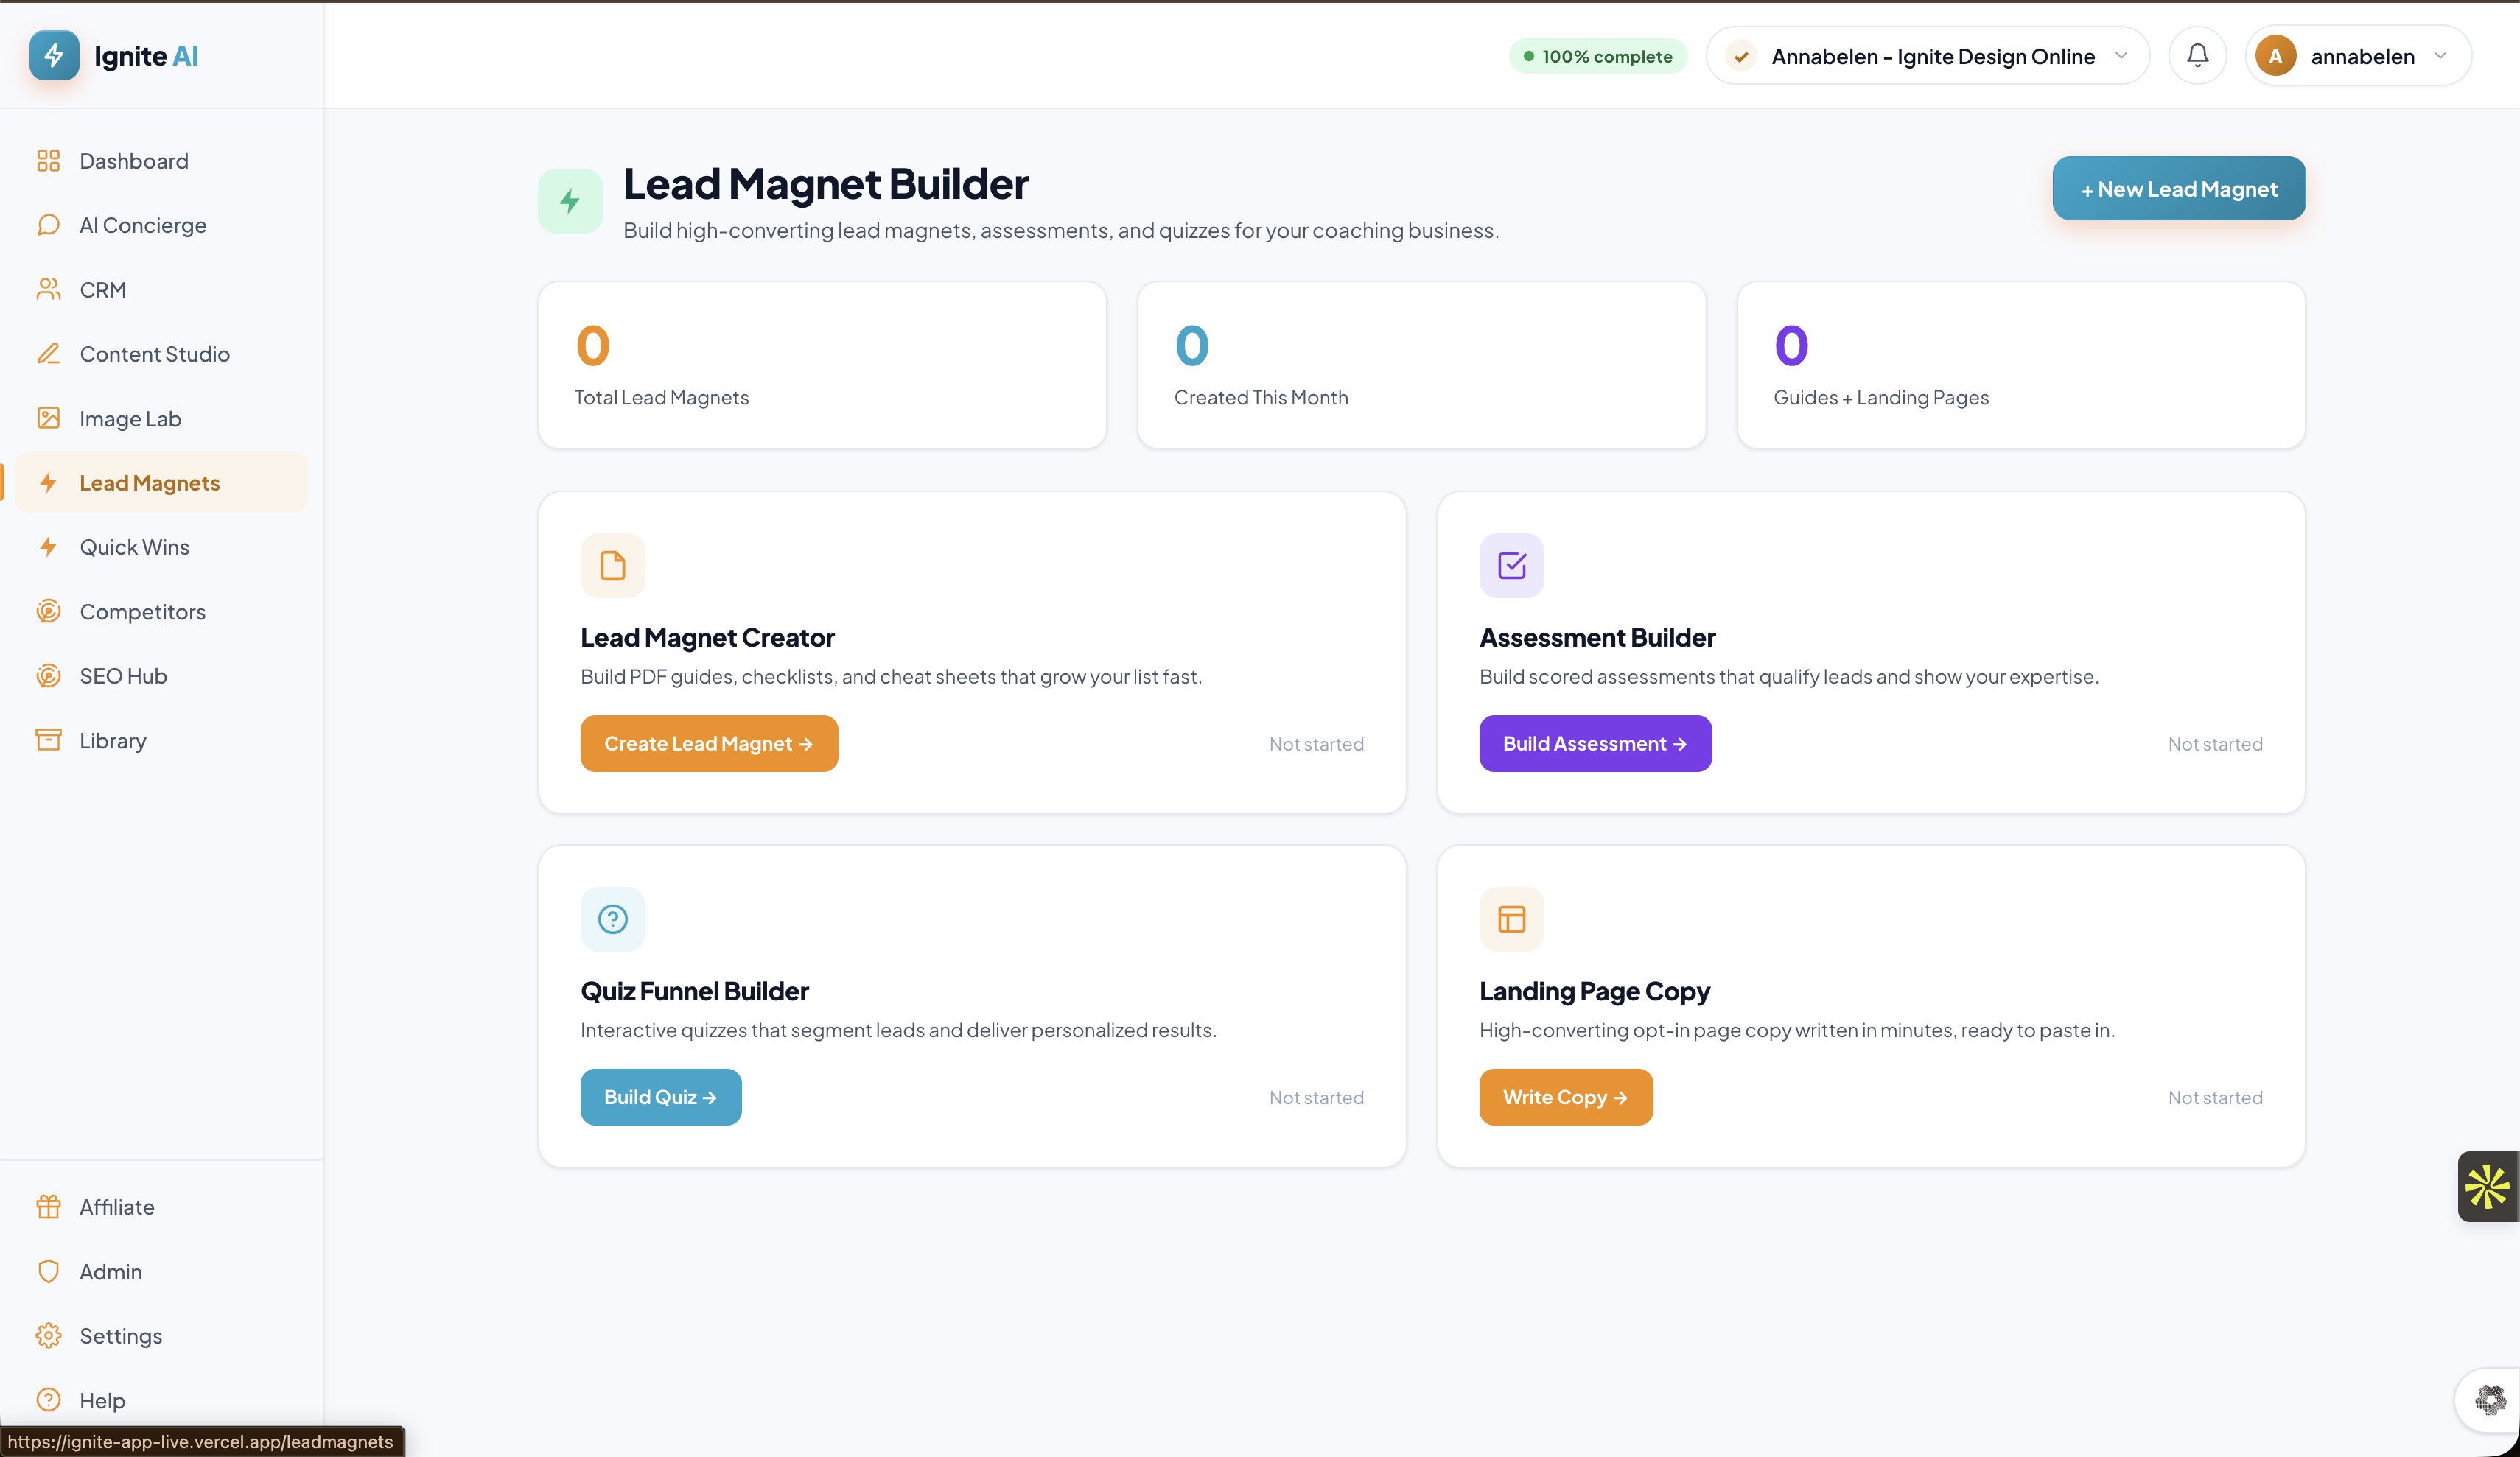Click the Library archive box icon
This screenshot has width=2520, height=1457.
point(48,740)
